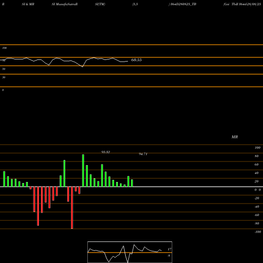
Task: Click the 50 label on RSI axis
Action: (x=4, y=69)
